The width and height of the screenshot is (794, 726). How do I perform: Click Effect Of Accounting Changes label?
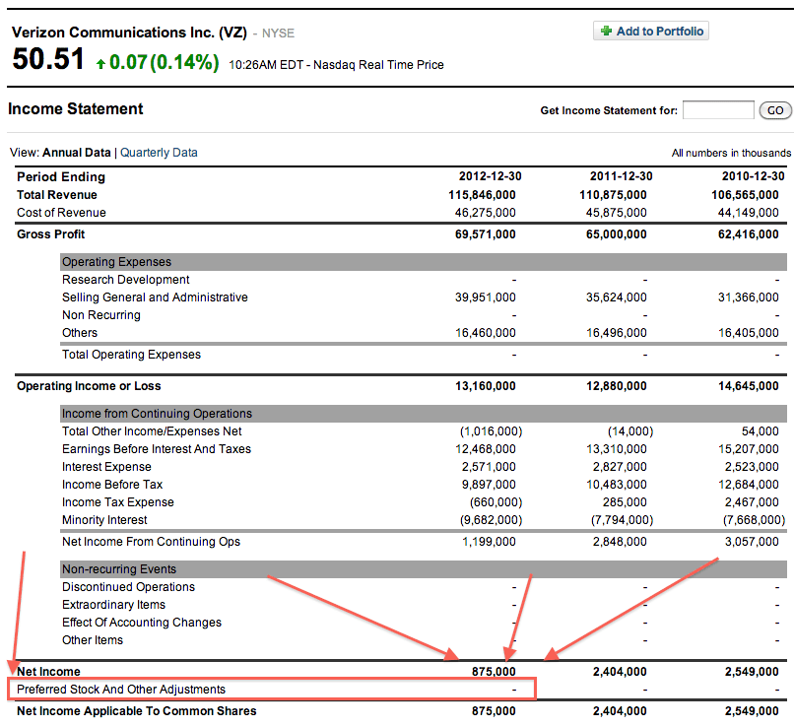click(142, 623)
